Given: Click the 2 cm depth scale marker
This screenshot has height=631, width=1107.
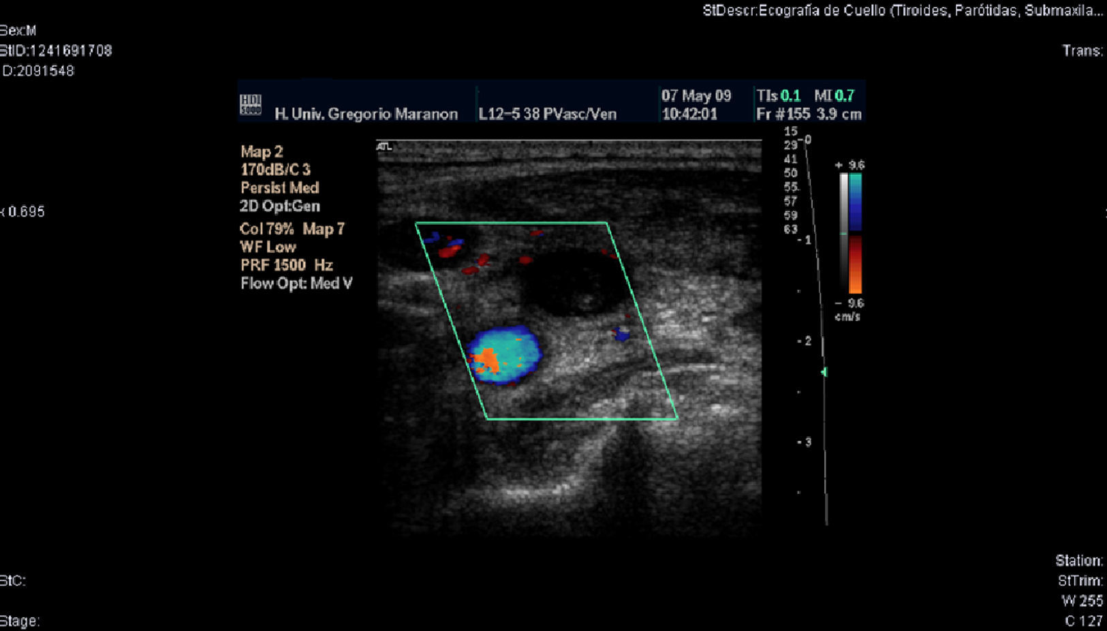Looking at the screenshot, I should pyautogui.click(x=805, y=341).
